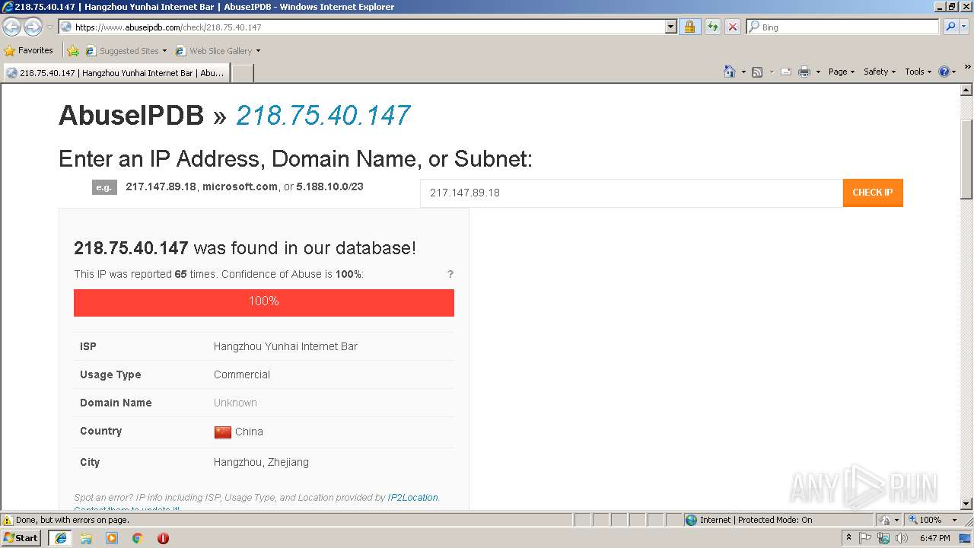Viewport: 974px width, 548px height.
Task: Open the Page menu
Action: [x=841, y=72]
